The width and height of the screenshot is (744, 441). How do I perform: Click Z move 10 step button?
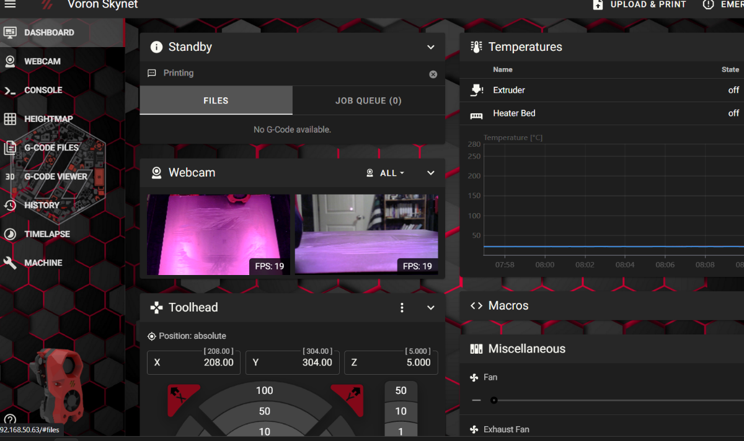401,411
